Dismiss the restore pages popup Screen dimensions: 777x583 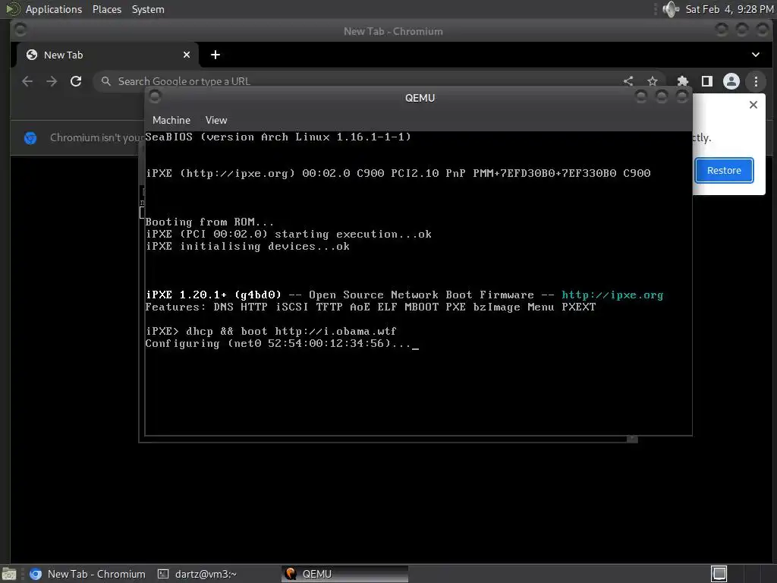point(753,105)
